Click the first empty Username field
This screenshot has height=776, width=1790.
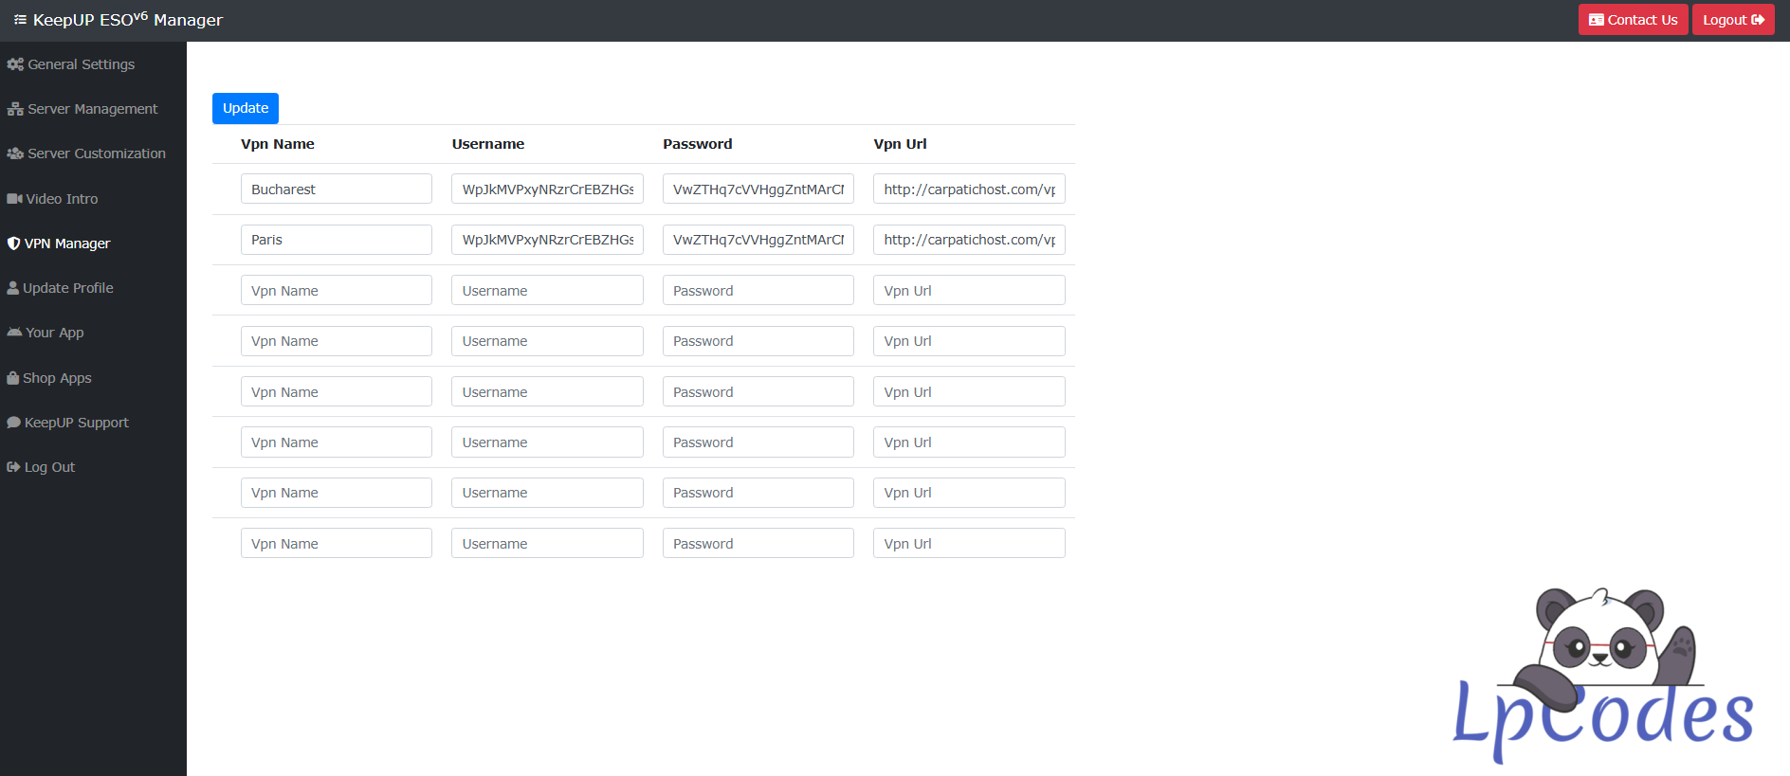[x=547, y=291]
